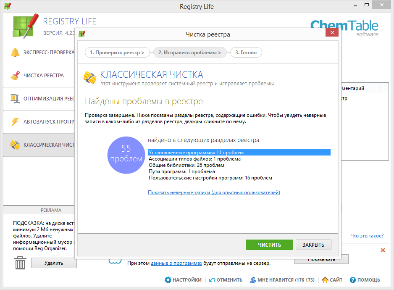This screenshot has width=394, height=290.
Task: Click МНЕ НРАВИТСЯ (176 173) label
Action: click(286, 280)
